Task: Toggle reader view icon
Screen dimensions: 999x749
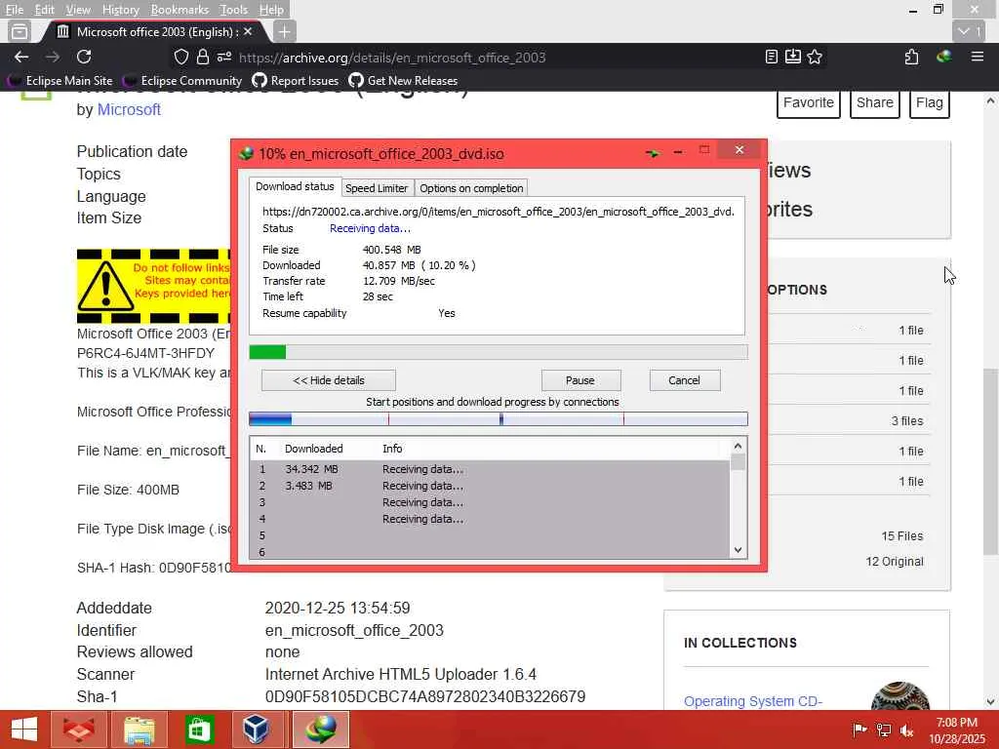Action: click(x=771, y=58)
